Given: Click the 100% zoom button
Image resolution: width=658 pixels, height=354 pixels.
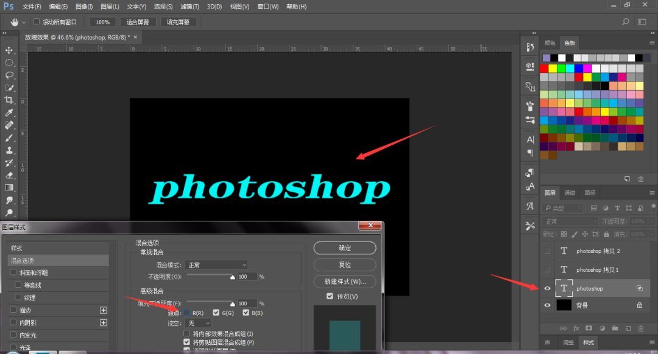Looking at the screenshot, I should pos(103,23).
